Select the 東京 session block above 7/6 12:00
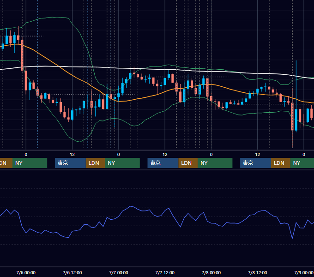This screenshot has height=277, width=314. (70, 163)
